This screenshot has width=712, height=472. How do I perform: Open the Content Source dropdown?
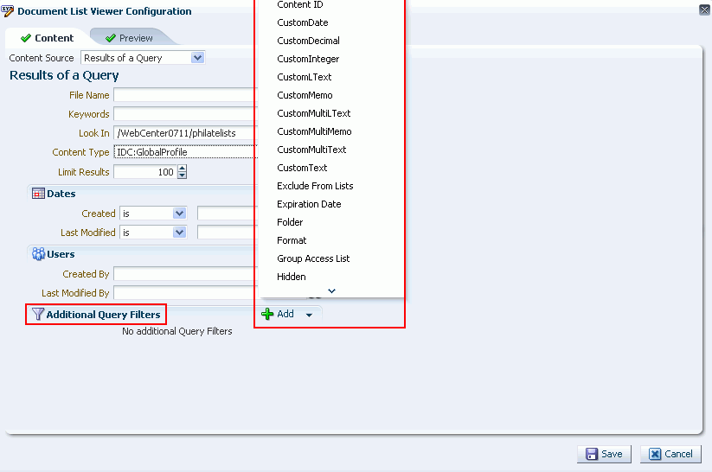pyautogui.click(x=197, y=58)
